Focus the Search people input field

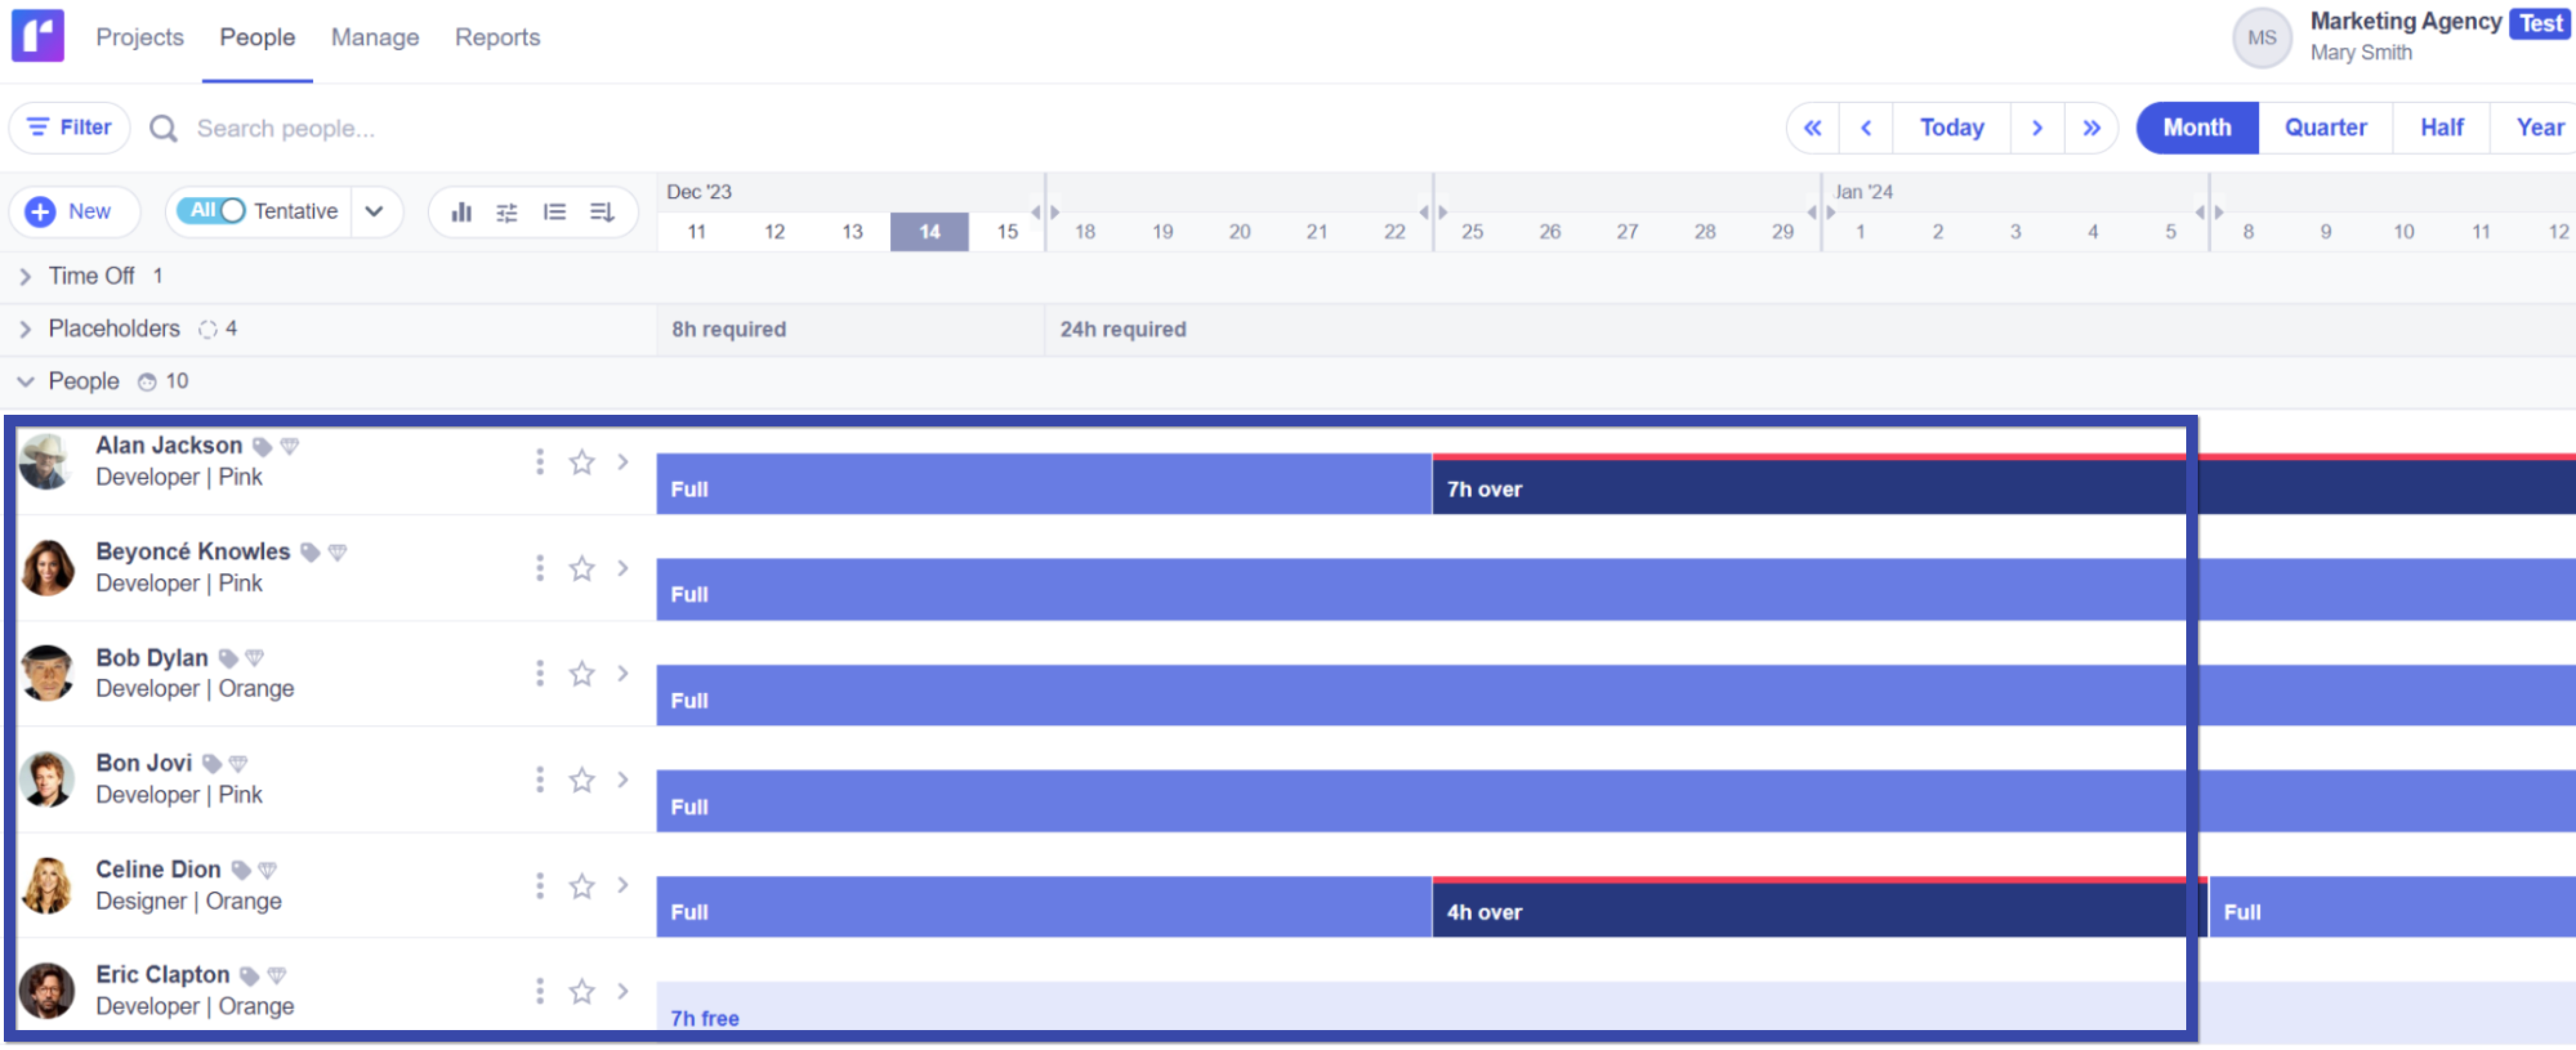point(286,129)
